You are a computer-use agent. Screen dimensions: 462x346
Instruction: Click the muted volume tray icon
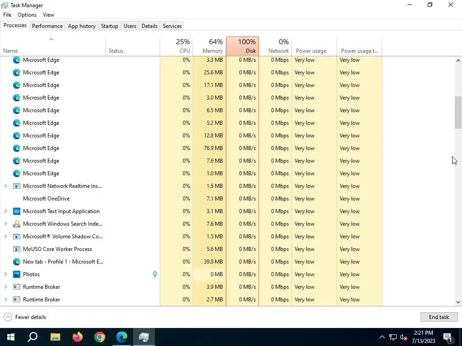(404, 337)
